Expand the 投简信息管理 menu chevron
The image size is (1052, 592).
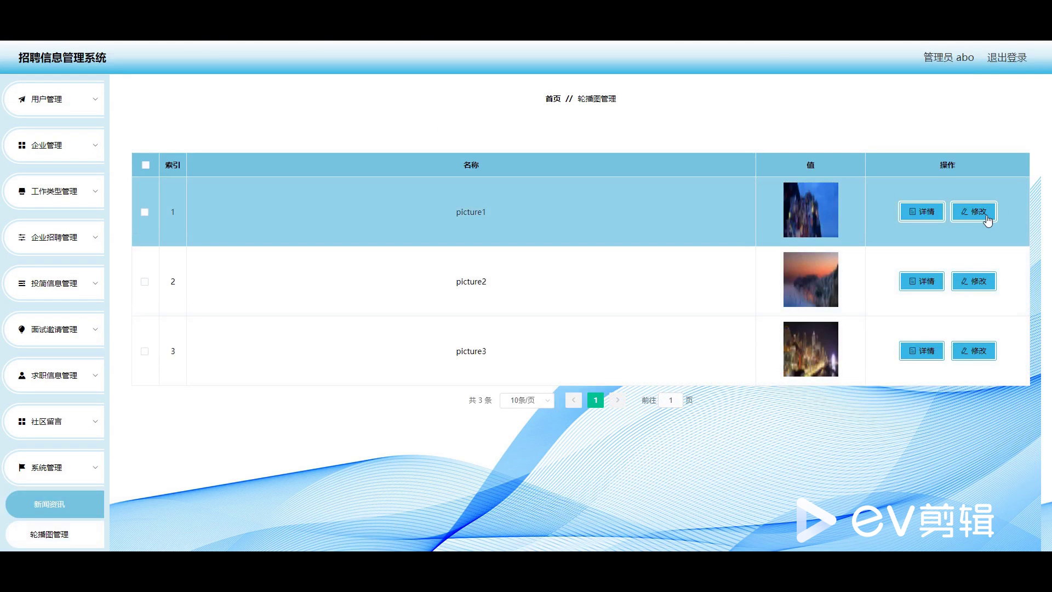pyautogui.click(x=95, y=283)
